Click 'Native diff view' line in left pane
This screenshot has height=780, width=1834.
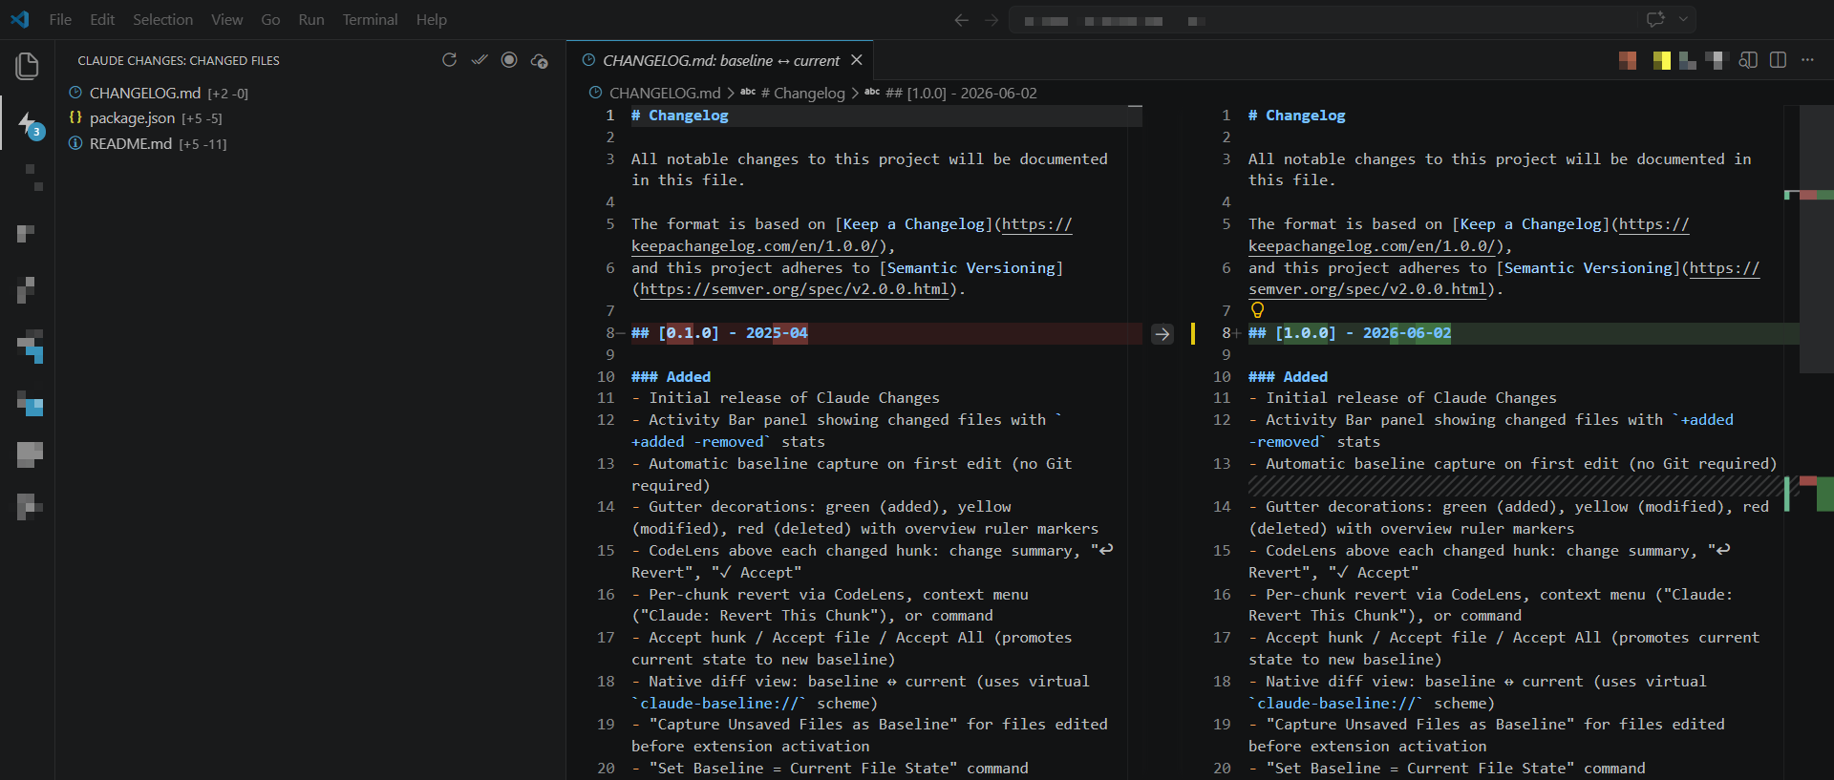tap(860, 692)
